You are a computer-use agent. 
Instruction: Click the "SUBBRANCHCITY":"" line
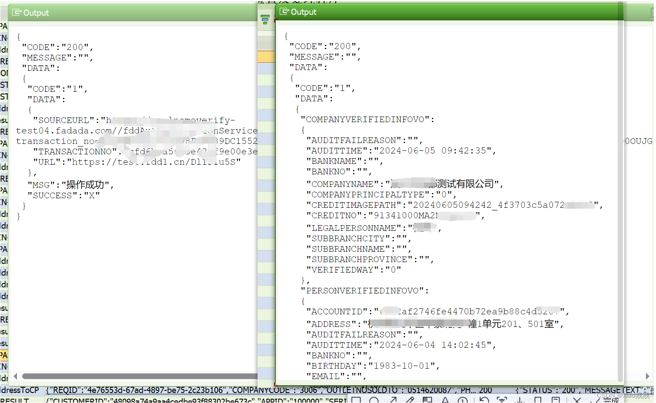358,238
